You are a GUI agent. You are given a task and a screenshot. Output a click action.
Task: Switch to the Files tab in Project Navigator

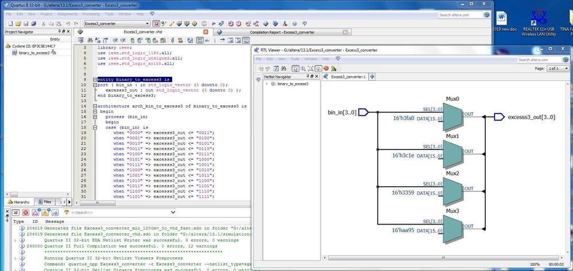point(44,202)
